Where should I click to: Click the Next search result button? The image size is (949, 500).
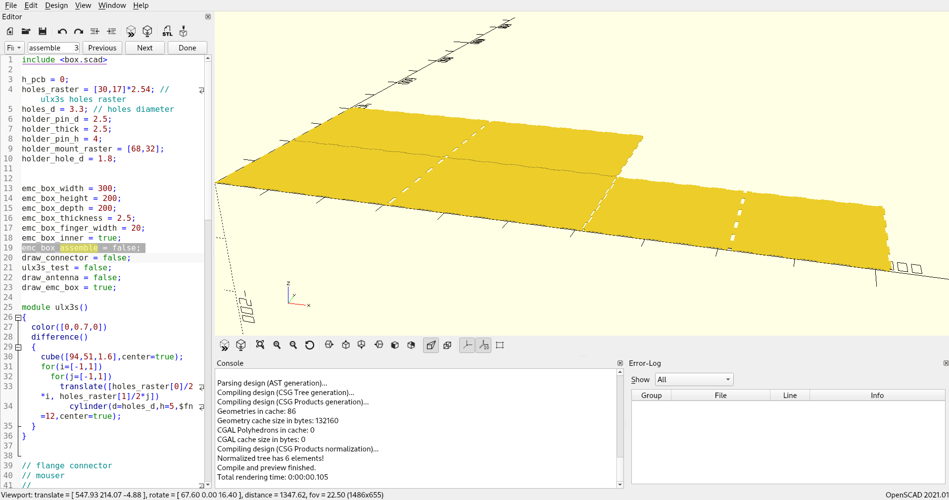(144, 48)
